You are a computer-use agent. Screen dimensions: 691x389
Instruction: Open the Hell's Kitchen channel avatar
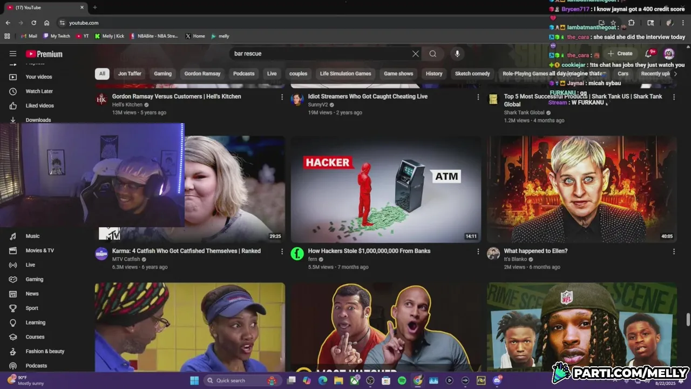(x=101, y=99)
